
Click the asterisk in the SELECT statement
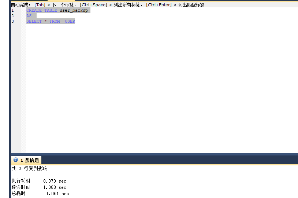pyautogui.click(x=46, y=21)
